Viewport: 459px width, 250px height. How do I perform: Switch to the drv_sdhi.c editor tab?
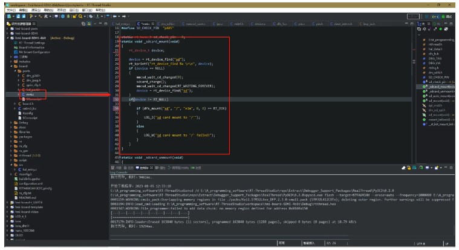coord(166,24)
